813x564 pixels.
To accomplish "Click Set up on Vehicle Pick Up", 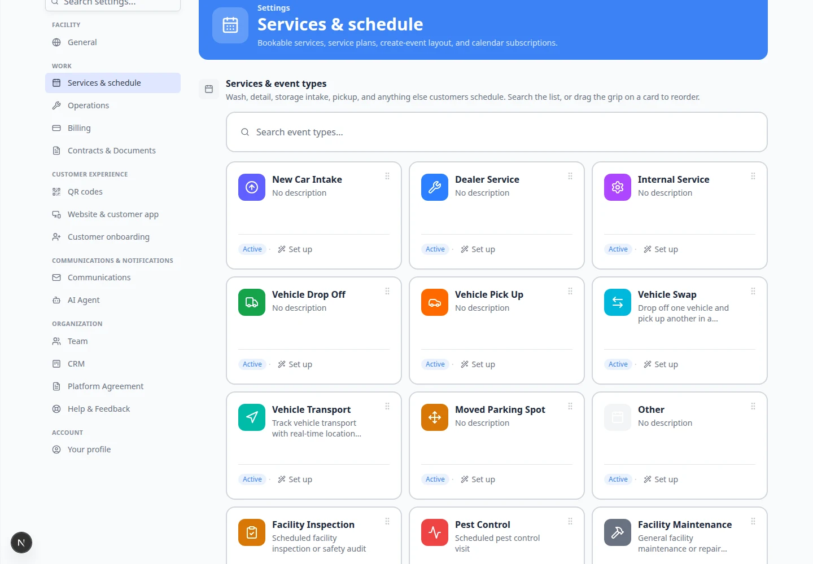I will point(478,364).
